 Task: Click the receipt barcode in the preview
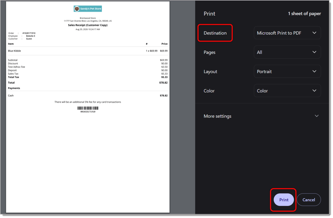88,109
